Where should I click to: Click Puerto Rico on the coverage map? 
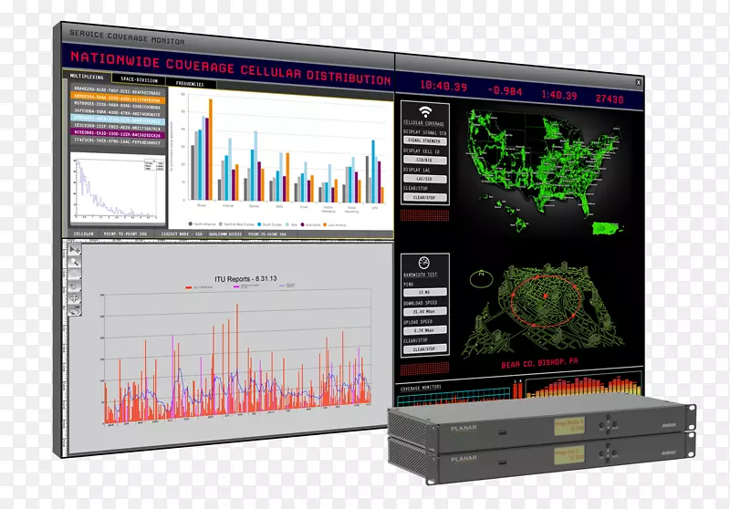tap(607, 228)
